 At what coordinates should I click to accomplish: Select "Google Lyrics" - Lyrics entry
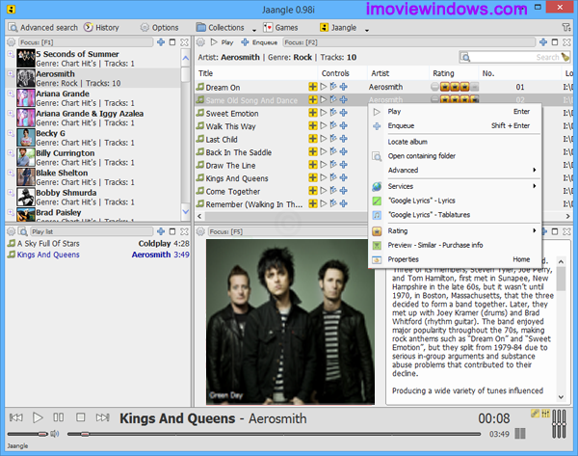pos(455,201)
